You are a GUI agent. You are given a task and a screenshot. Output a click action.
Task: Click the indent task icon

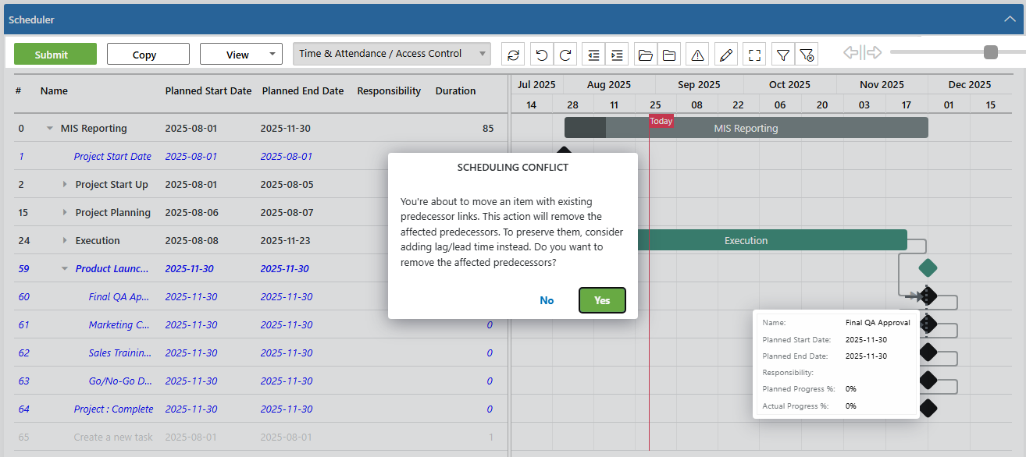pos(618,55)
